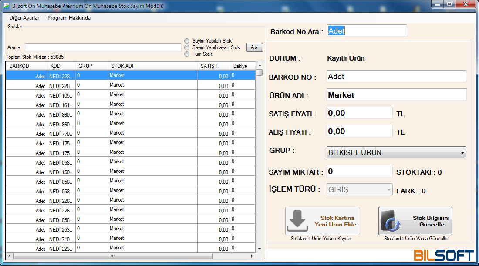Screen dimensions: 479x266
Task: Click the KOD column header
Action: pos(61,66)
